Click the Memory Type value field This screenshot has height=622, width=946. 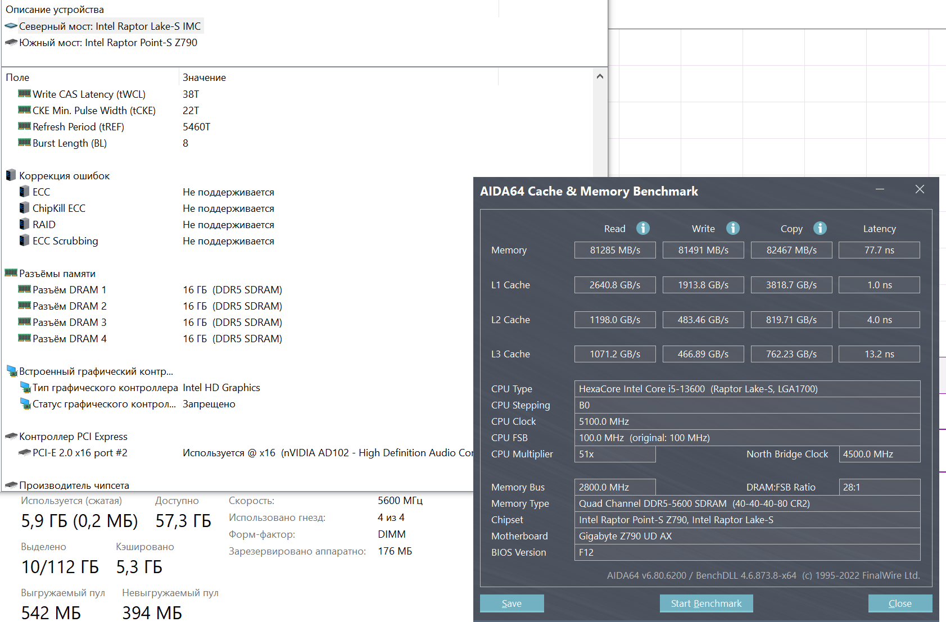pos(747,503)
